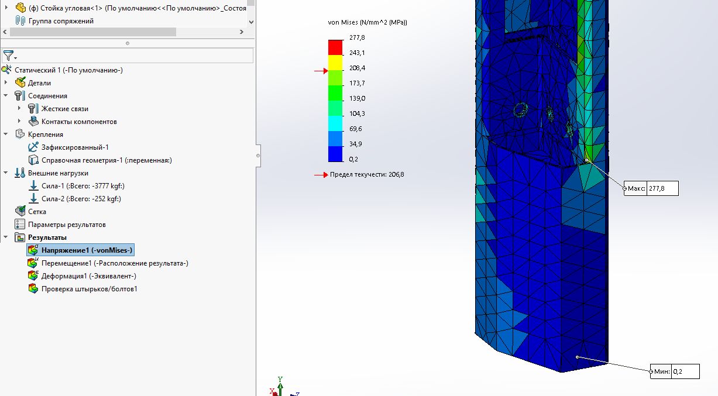Open the filter funnel icon in tree
Screen dimensions: 718x396
tap(8, 56)
